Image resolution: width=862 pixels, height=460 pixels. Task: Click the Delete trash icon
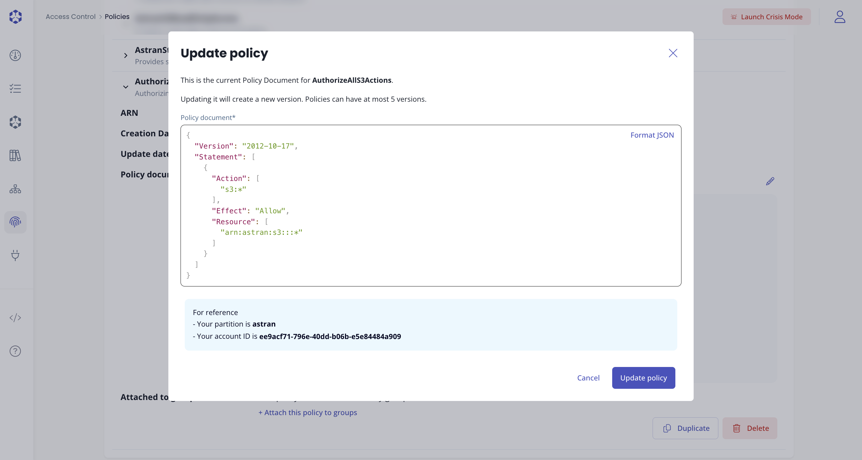coord(737,428)
